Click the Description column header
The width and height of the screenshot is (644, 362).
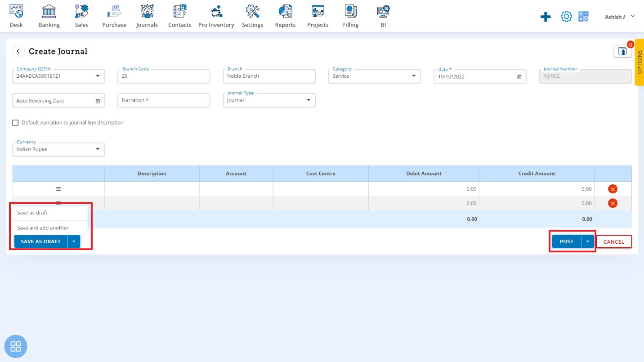tap(152, 174)
